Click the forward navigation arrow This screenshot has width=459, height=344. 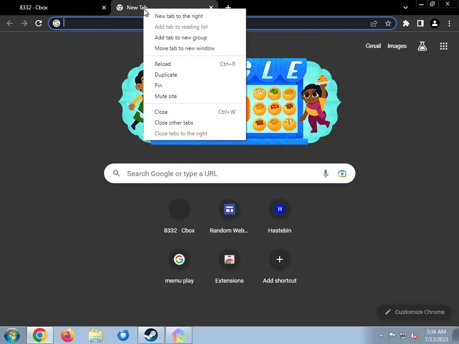tap(24, 23)
